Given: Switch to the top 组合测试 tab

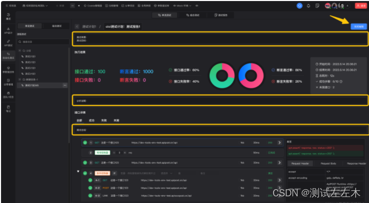Looking at the screenshot, I should 193,15.
